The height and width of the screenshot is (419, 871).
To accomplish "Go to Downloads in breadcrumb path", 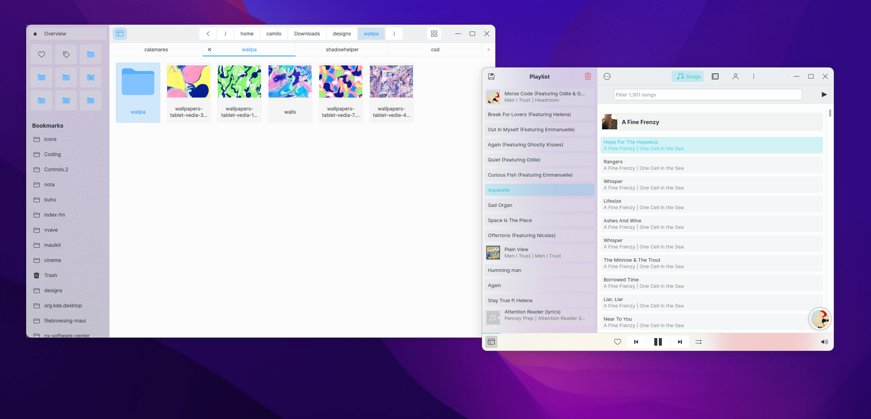I will pyautogui.click(x=307, y=34).
